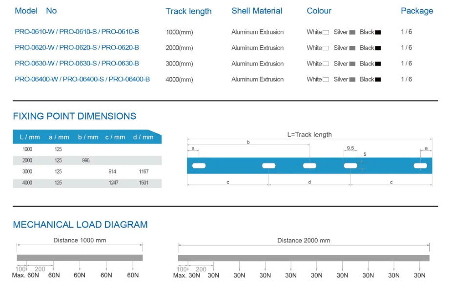The height and width of the screenshot is (291, 452).
Task: Click the White swatch in the PRO-06400 row
Action: tap(326, 80)
